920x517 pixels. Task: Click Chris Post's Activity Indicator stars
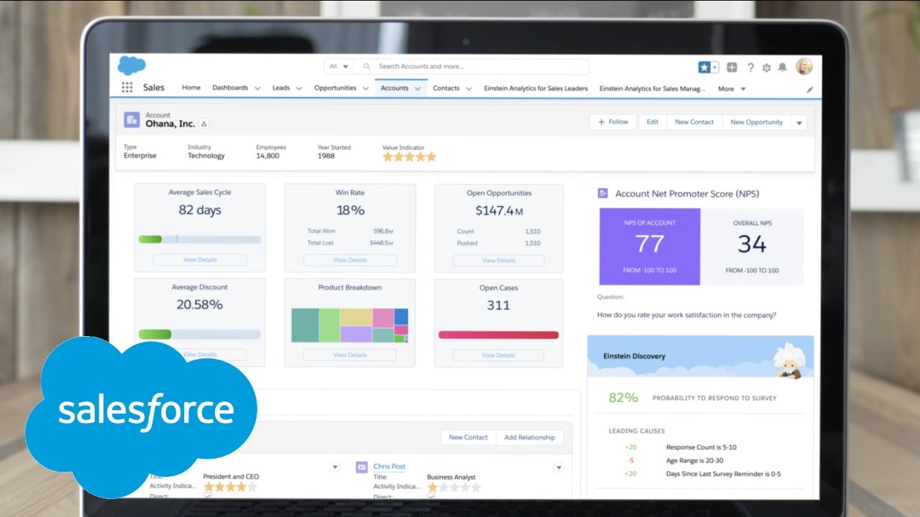pyautogui.click(x=454, y=487)
